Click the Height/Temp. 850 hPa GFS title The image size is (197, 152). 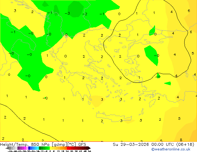[x=43, y=145]
